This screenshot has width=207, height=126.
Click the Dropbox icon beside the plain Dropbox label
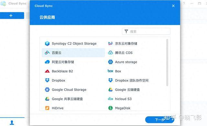coord(47,80)
